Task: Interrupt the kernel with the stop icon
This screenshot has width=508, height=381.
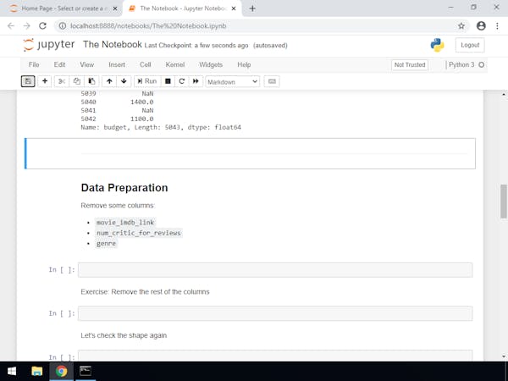Action: (168, 81)
